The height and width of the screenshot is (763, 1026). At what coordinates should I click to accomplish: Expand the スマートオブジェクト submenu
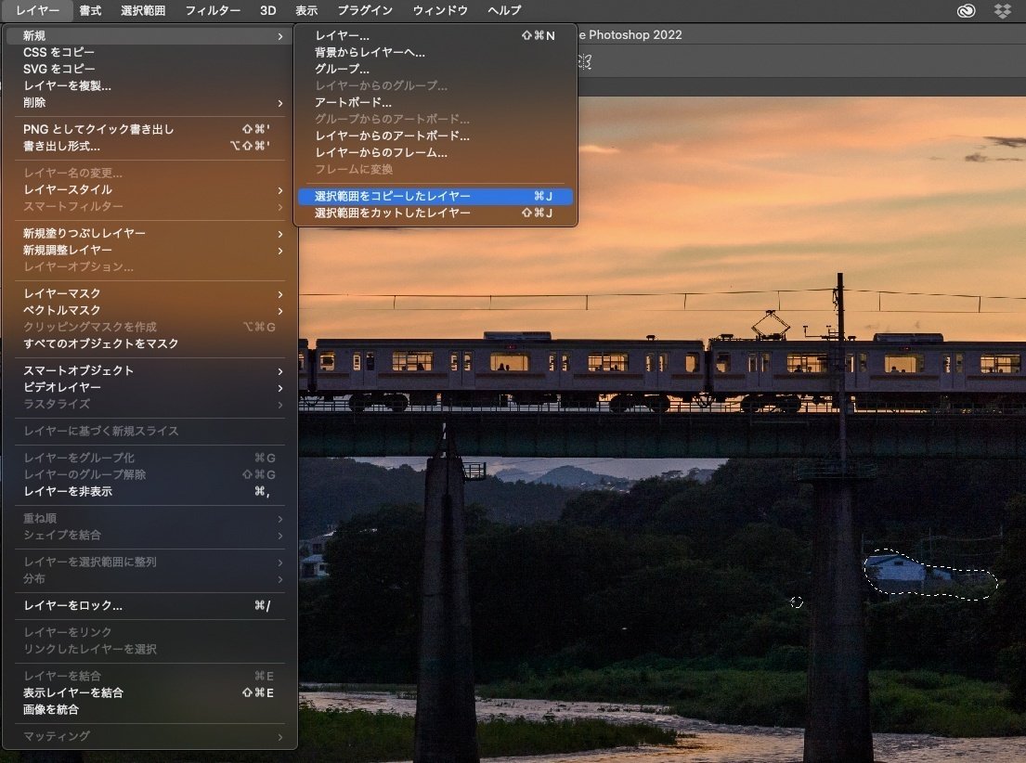pos(149,370)
